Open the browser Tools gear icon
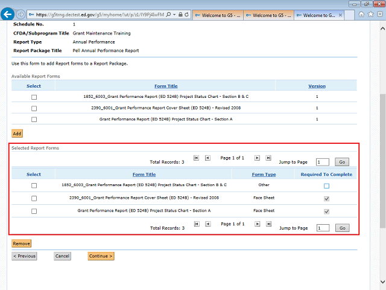This screenshot has width=386, height=290. click(x=379, y=14)
